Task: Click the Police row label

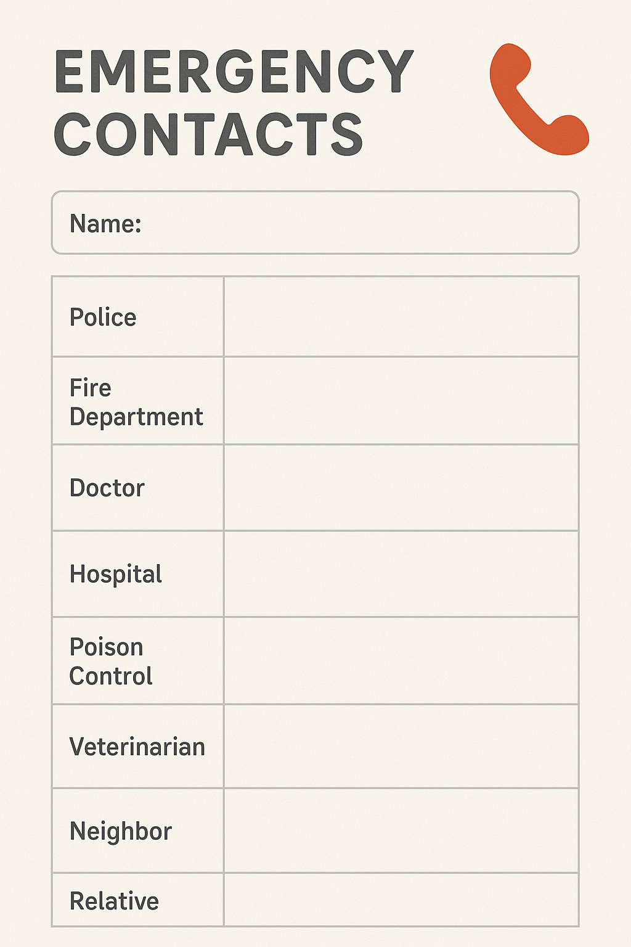Action: click(x=103, y=318)
